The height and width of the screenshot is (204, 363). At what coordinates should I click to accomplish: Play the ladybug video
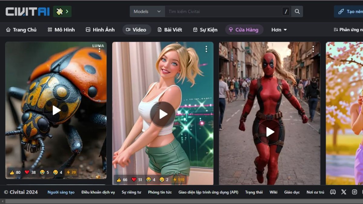tap(56, 111)
